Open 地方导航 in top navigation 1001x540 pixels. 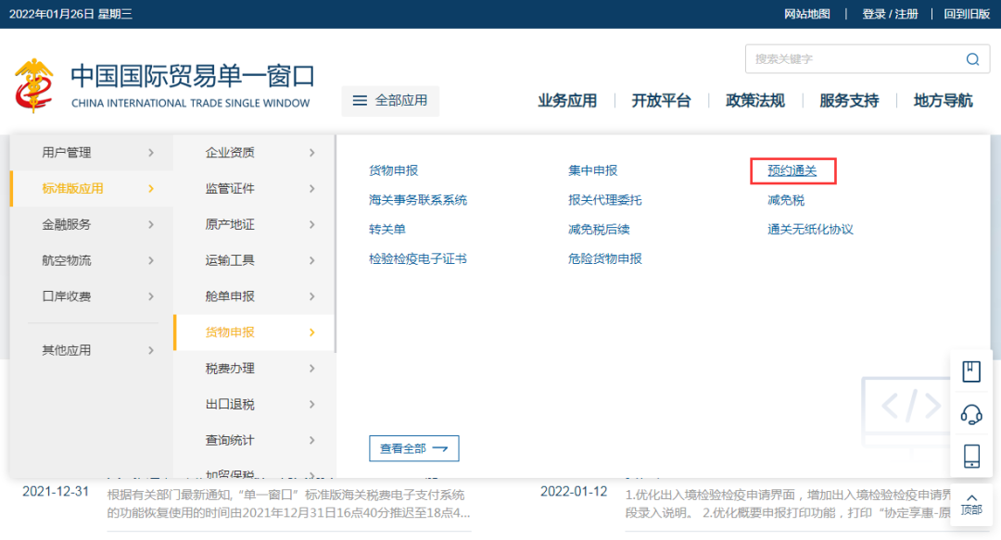click(x=943, y=101)
